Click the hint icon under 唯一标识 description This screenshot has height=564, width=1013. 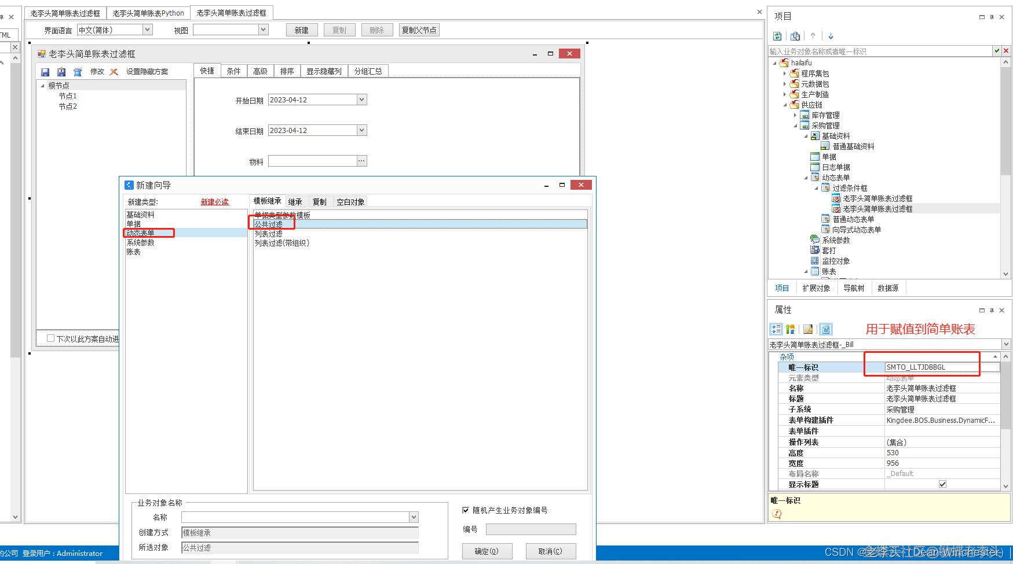777,514
